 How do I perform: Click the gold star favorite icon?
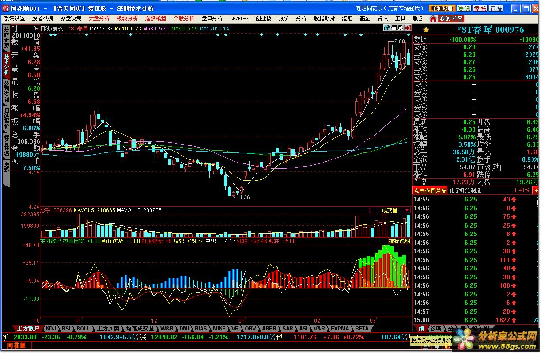click(x=426, y=30)
